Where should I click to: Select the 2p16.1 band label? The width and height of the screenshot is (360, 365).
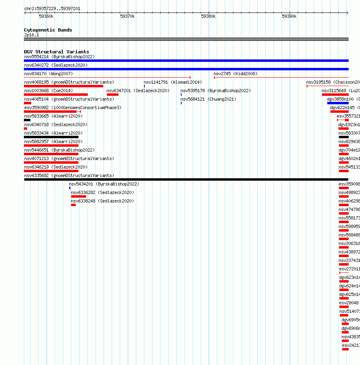[x=32, y=35]
